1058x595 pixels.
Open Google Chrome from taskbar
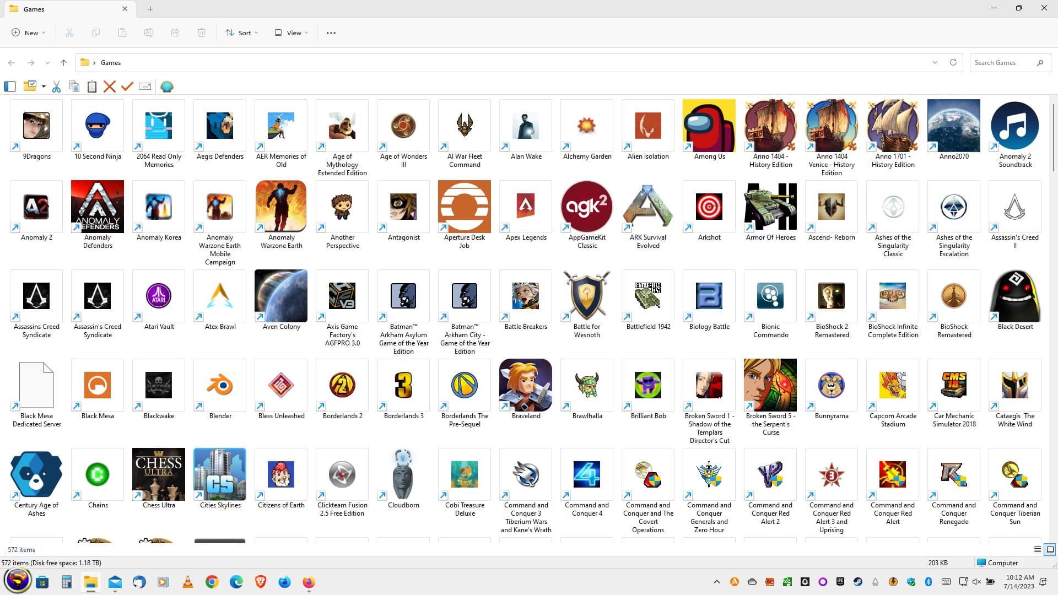(x=212, y=582)
